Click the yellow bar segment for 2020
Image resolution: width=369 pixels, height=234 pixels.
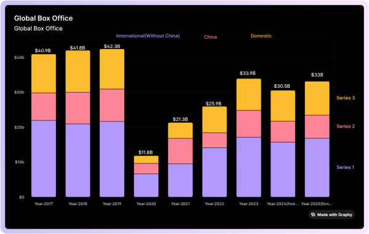click(146, 160)
